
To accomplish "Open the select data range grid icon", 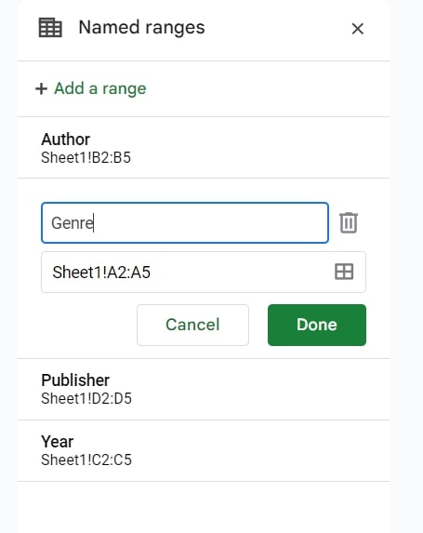I will [x=344, y=272].
